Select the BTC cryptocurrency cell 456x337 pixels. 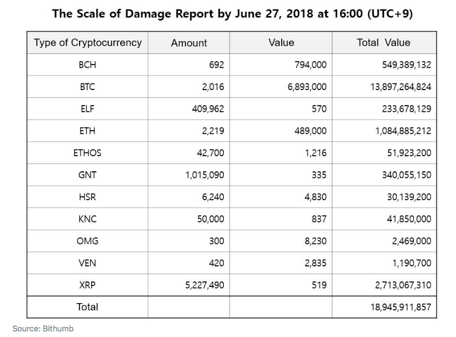pos(87,87)
